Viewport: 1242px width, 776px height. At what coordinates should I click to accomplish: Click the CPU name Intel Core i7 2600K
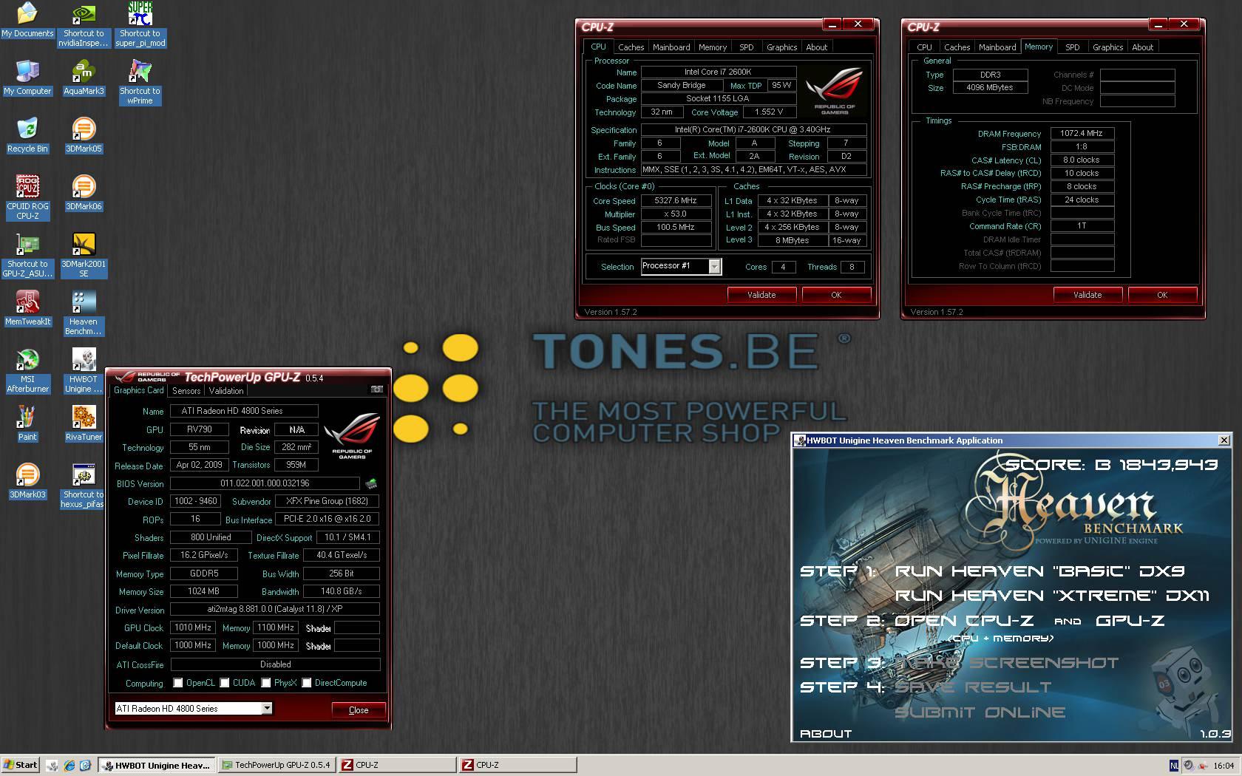pos(718,72)
